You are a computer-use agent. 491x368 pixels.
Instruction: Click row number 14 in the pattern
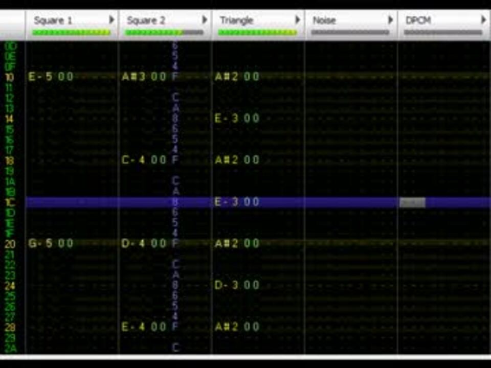click(x=10, y=119)
